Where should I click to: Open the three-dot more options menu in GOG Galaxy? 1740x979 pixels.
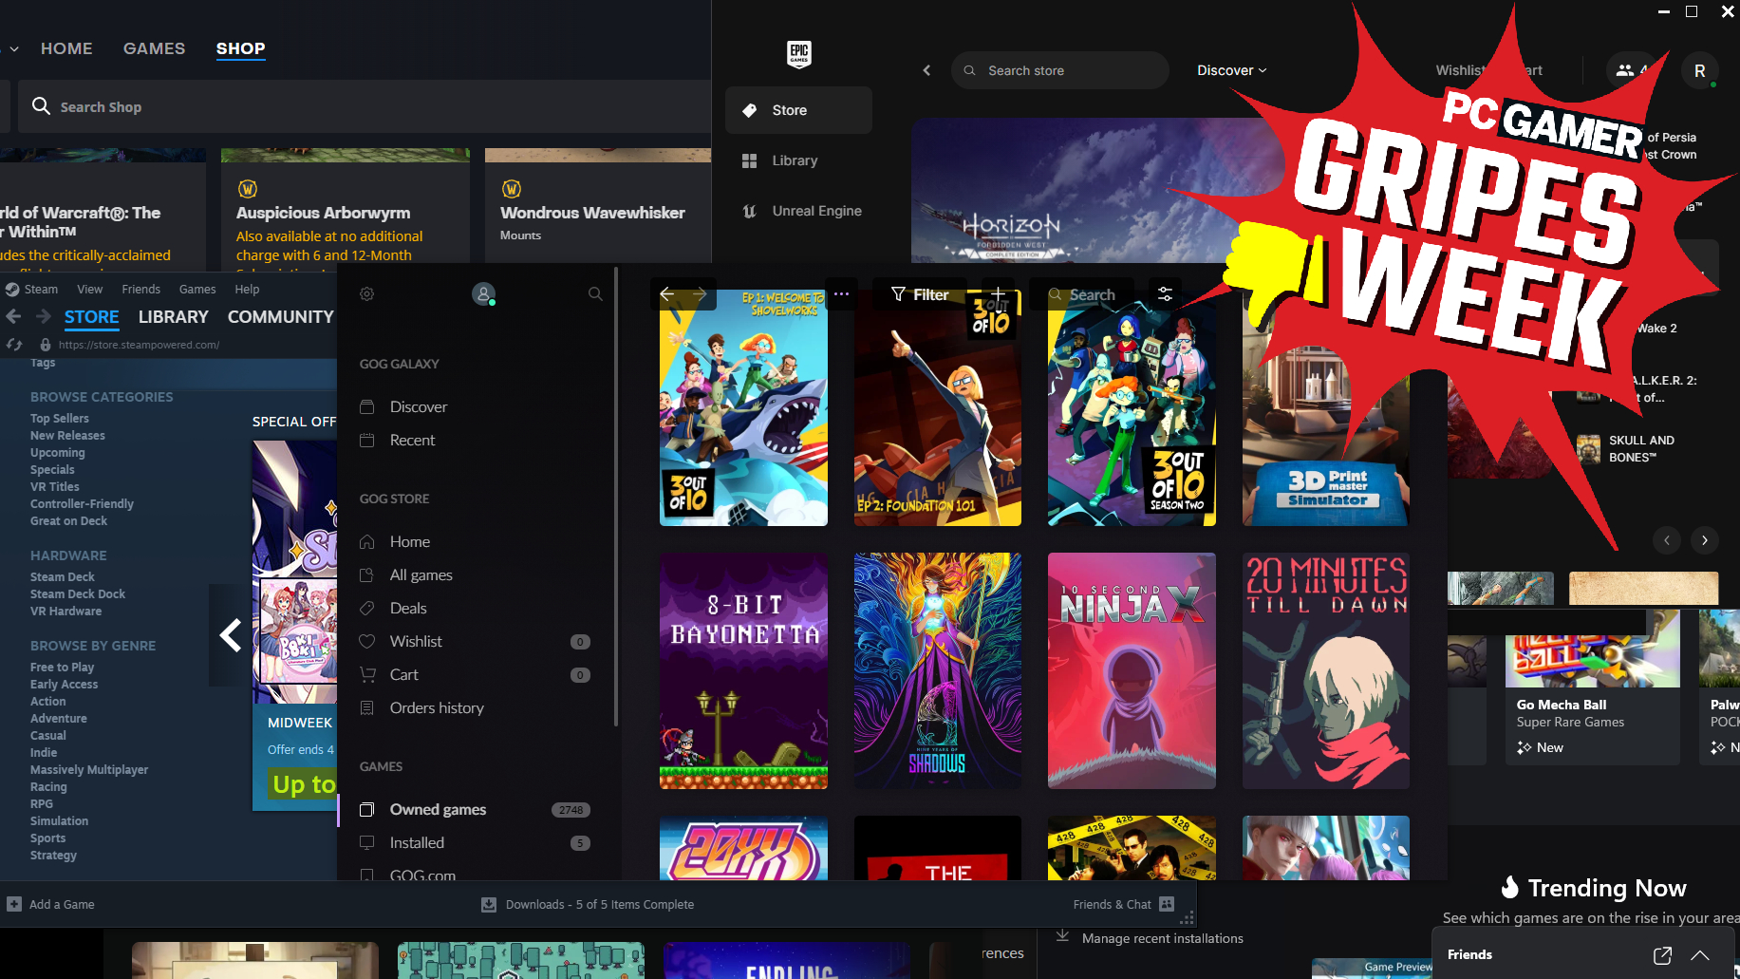click(841, 294)
